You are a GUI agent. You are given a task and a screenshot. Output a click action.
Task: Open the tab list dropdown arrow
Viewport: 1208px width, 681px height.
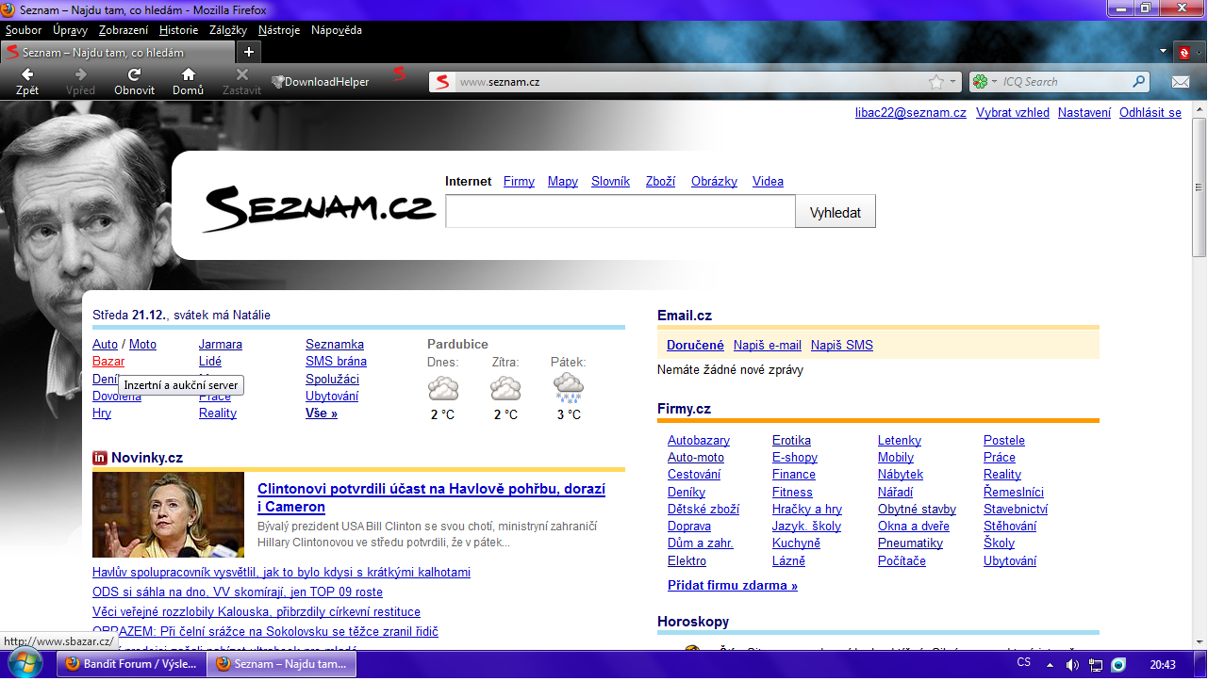1165,53
